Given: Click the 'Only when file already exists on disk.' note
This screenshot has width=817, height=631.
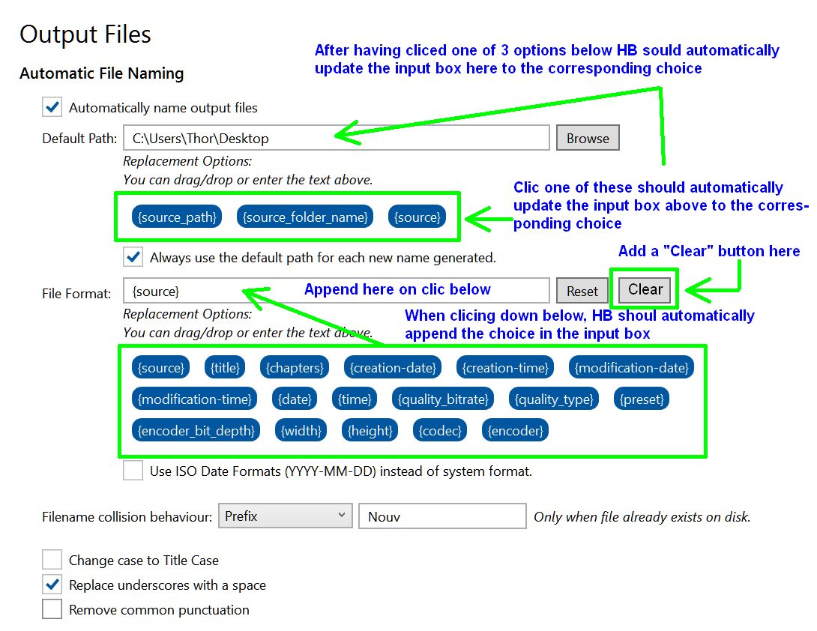Looking at the screenshot, I should [x=642, y=516].
